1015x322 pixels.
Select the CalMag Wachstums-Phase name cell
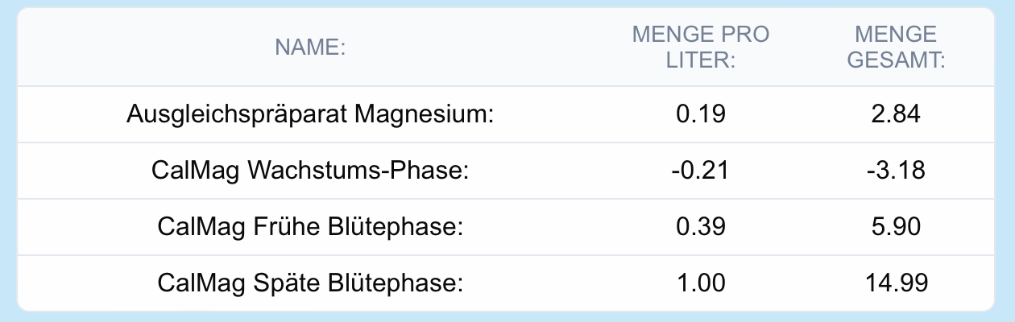click(x=310, y=171)
